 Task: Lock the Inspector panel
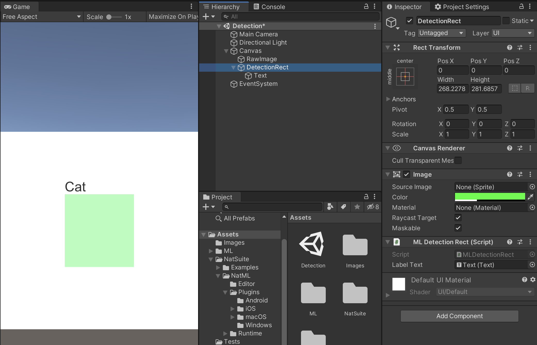coord(521,6)
